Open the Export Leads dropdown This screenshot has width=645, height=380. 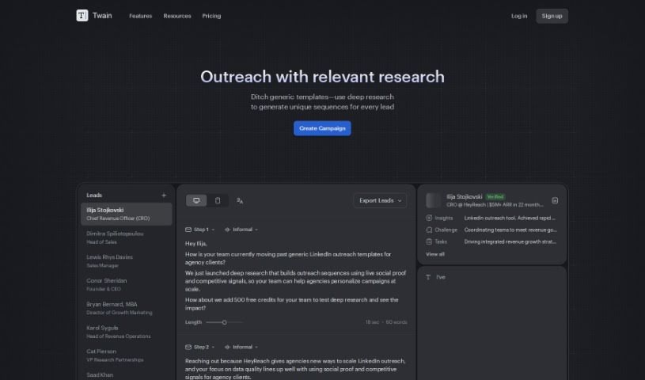[380, 200]
